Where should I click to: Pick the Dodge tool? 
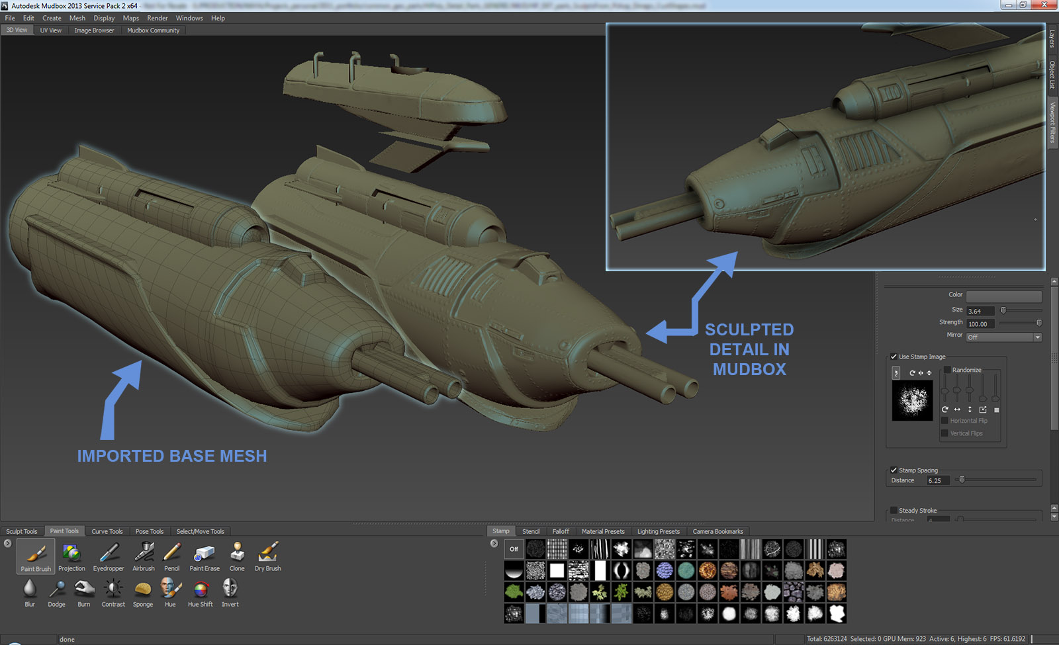(x=57, y=592)
